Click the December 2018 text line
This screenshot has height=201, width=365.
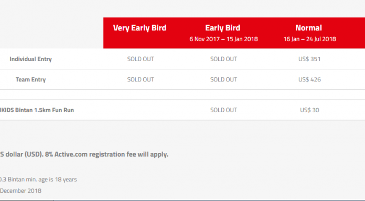tap(21, 191)
